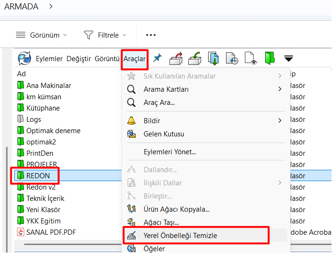Expand the Filtrele dropdown
The image size is (332, 254).
(x=124, y=35)
